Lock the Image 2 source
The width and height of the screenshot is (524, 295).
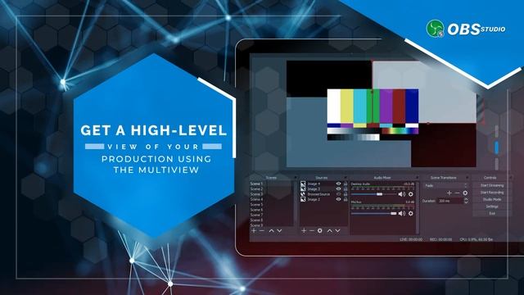click(346, 199)
